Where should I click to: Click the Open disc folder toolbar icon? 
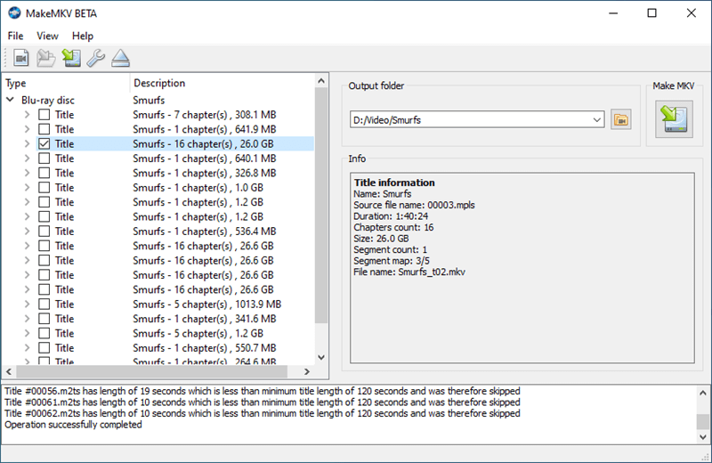click(46, 58)
